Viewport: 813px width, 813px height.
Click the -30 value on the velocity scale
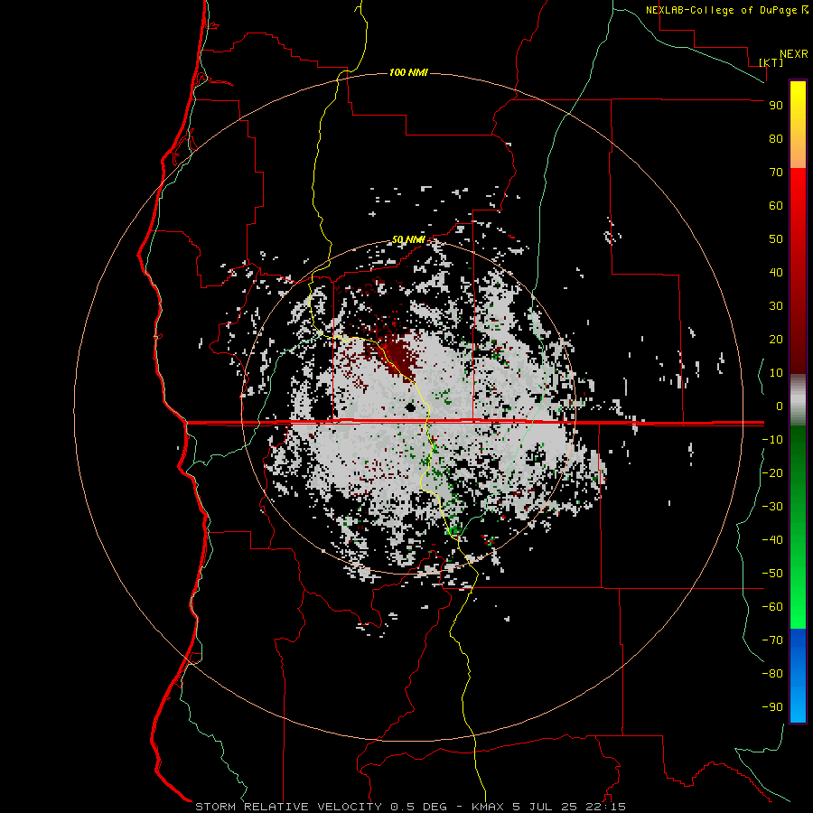772,507
